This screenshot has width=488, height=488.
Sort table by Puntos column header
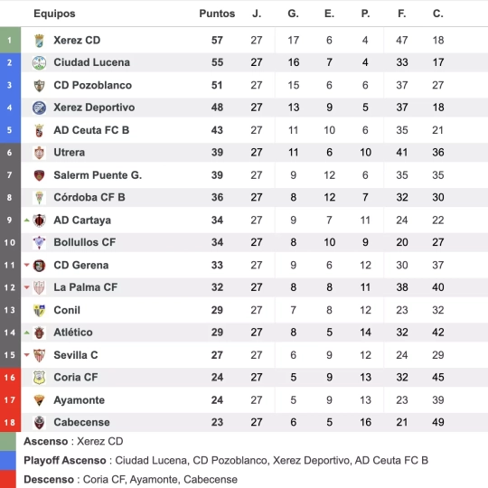[x=217, y=14]
